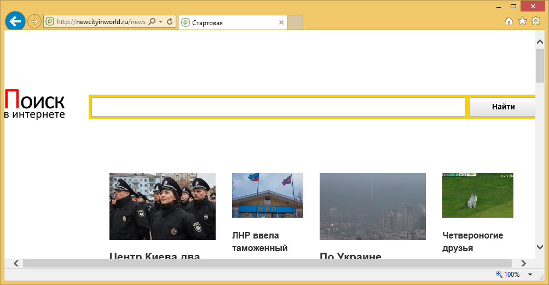Close the Стартовая tab
This screenshot has width=549, height=285.
[281, 23]
